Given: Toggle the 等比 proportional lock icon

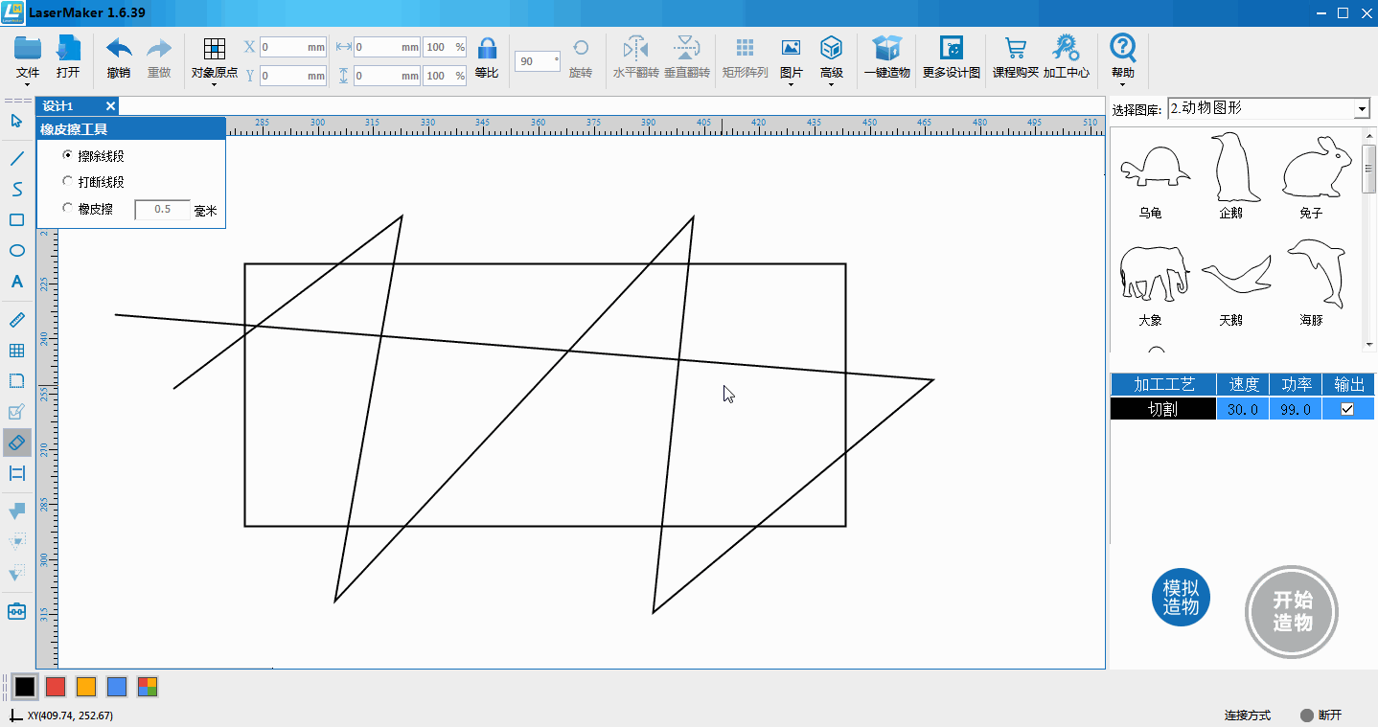Looking at the screenshot, I should tap(487, 49).
